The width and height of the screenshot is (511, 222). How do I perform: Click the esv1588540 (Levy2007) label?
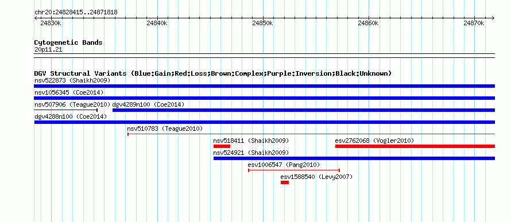pyautogui.click(x=316, y=177)
